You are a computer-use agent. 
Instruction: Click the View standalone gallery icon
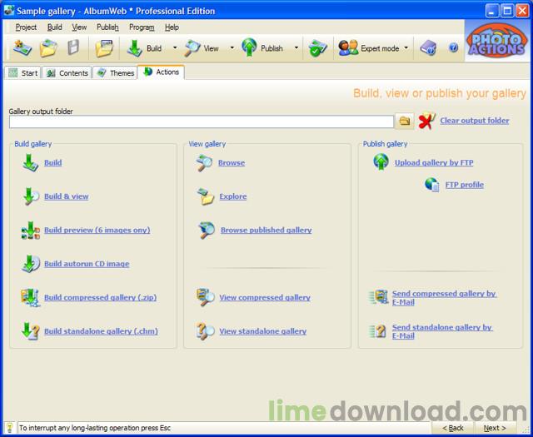click(x=205, y=331)
